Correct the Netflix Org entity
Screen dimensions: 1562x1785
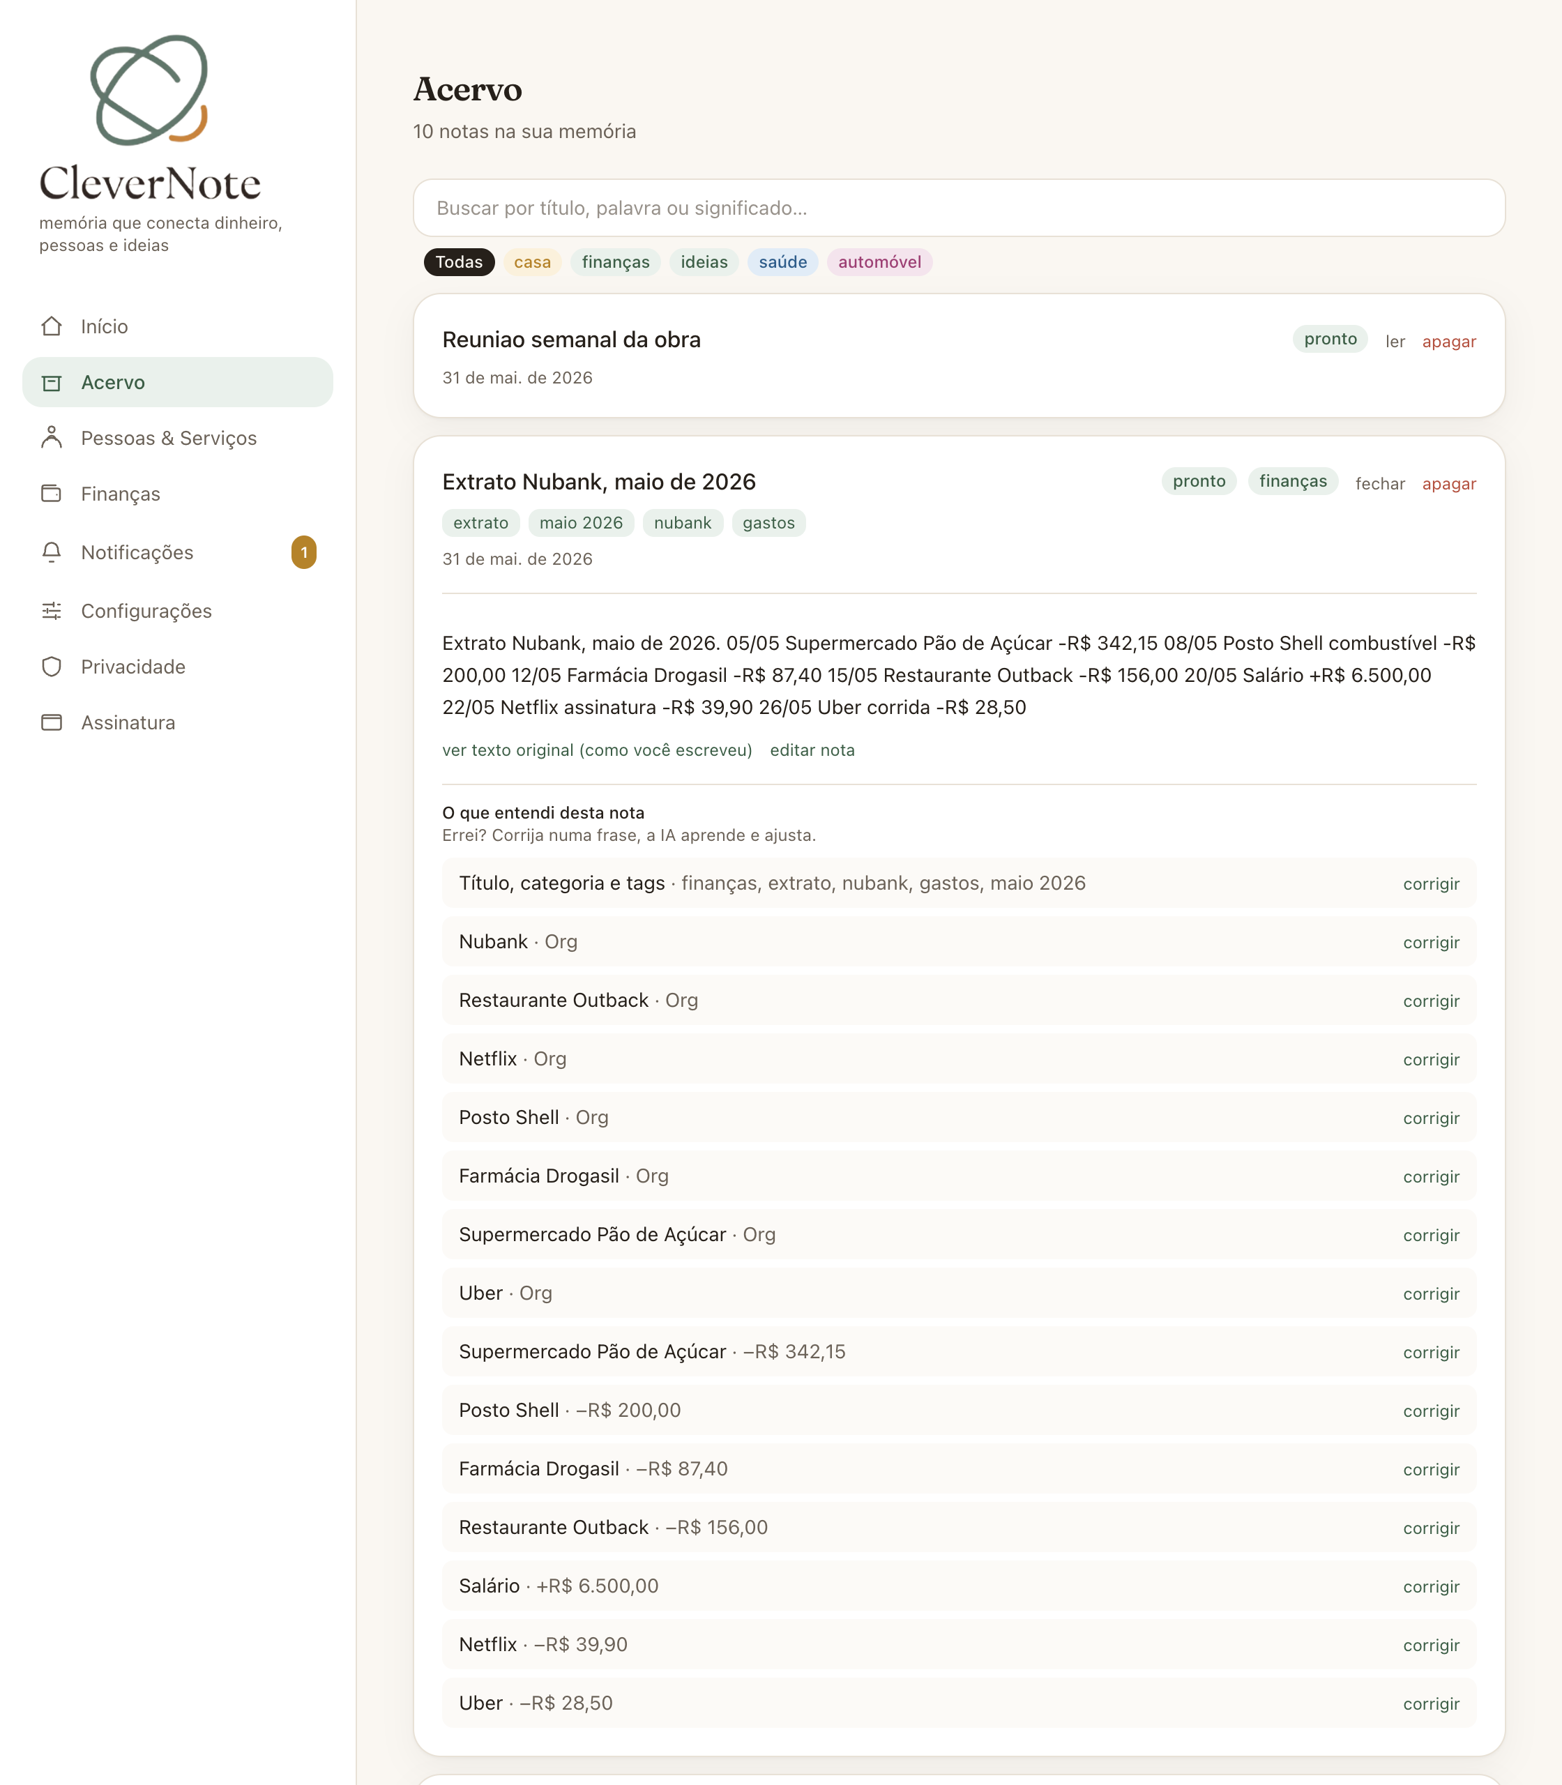[1431, 1058]
